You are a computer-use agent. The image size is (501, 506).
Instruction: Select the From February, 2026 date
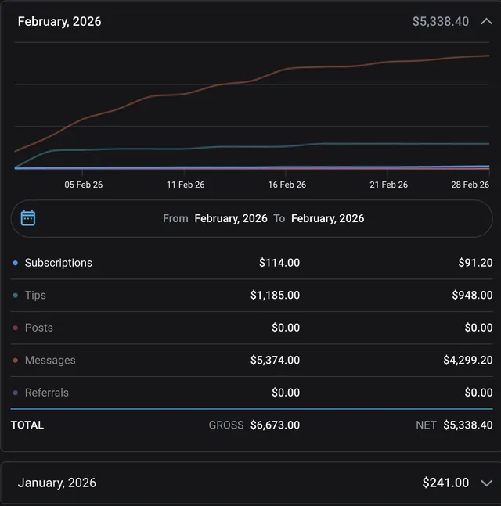point(231,218)
